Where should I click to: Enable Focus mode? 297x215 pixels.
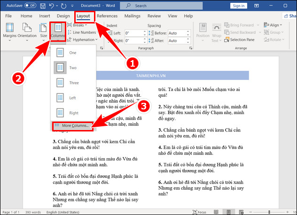click(x=199, y=212)
